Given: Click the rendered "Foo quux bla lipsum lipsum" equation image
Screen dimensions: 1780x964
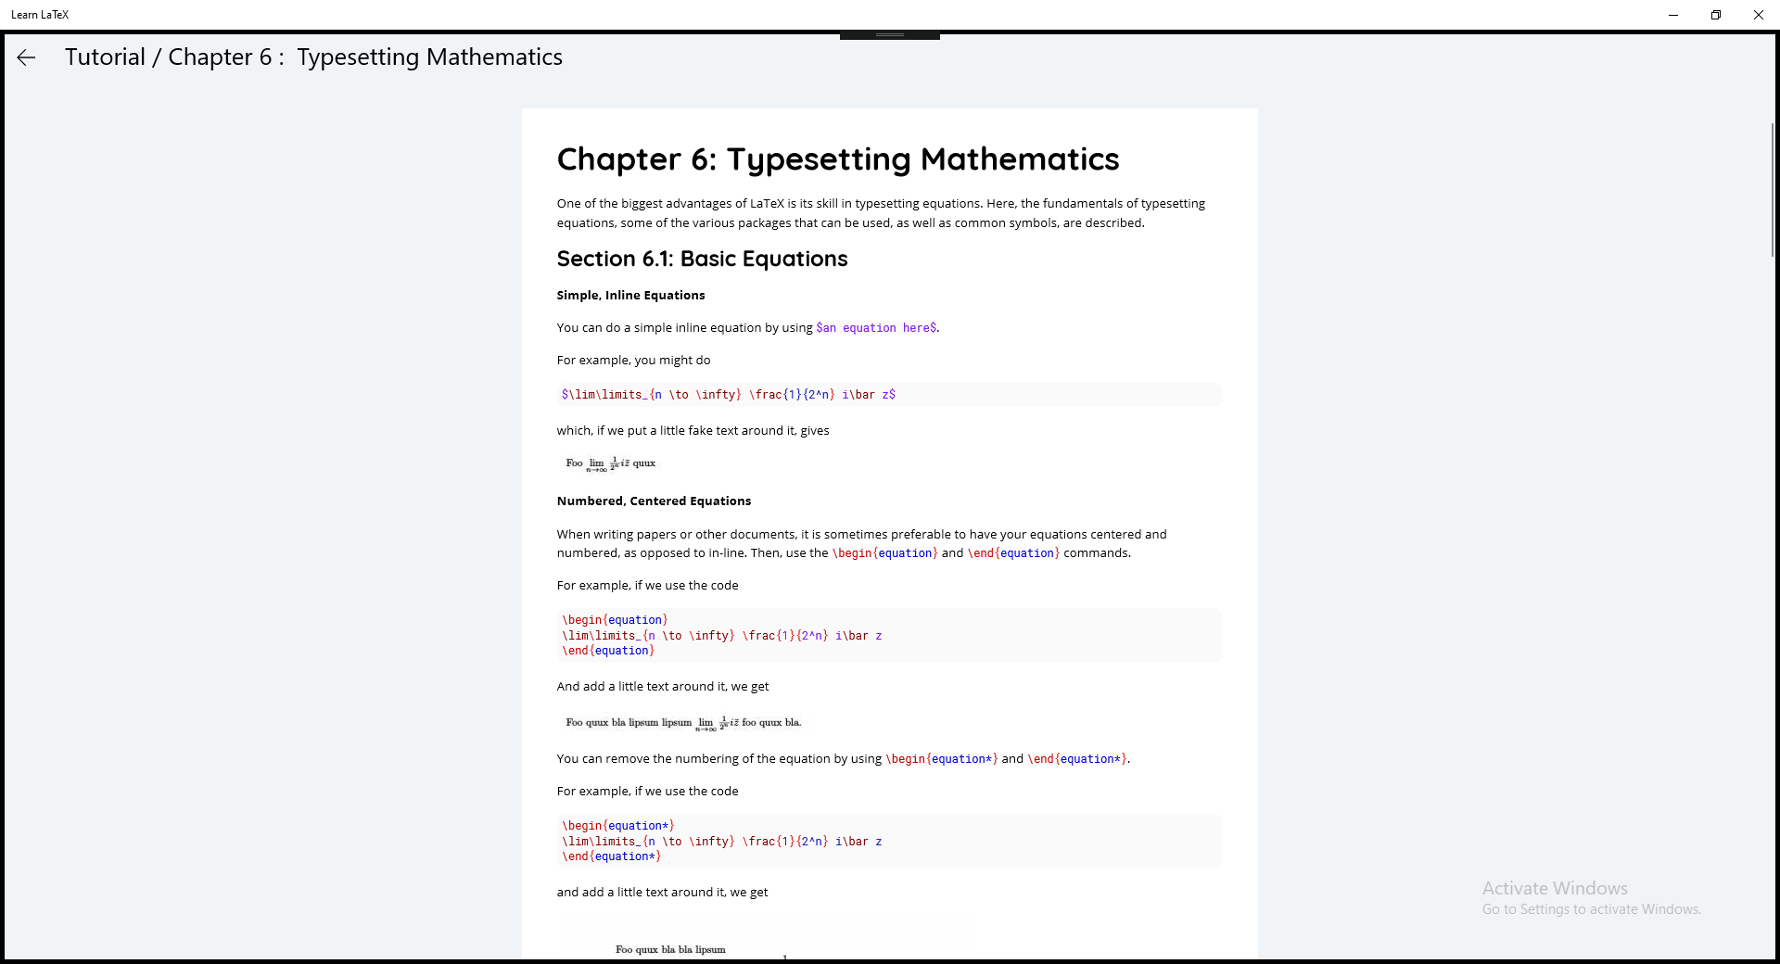Looking at the screenshot, I should 683,723.
